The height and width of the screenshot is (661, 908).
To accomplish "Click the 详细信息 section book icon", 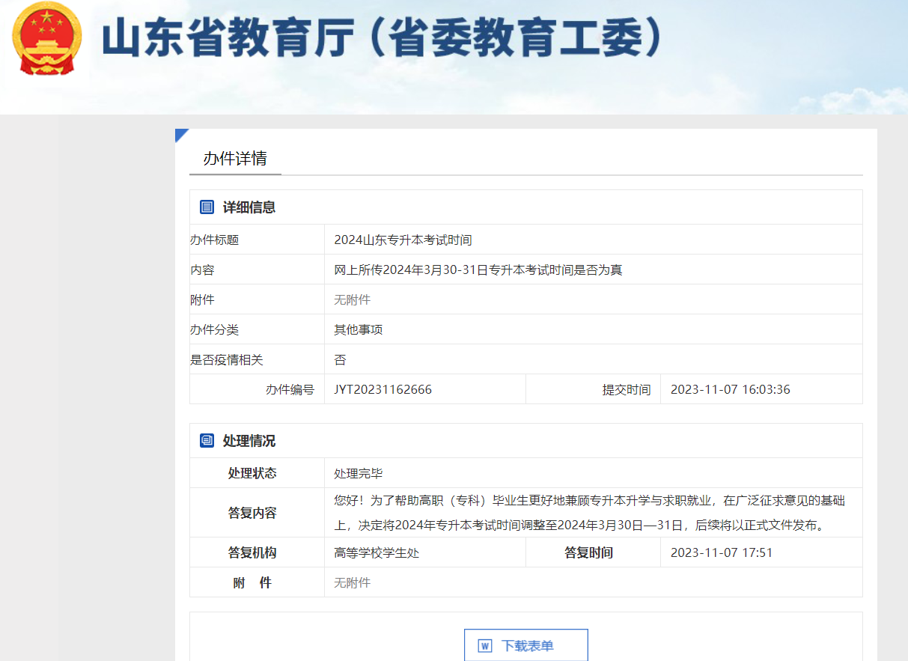I will point(205,207).
